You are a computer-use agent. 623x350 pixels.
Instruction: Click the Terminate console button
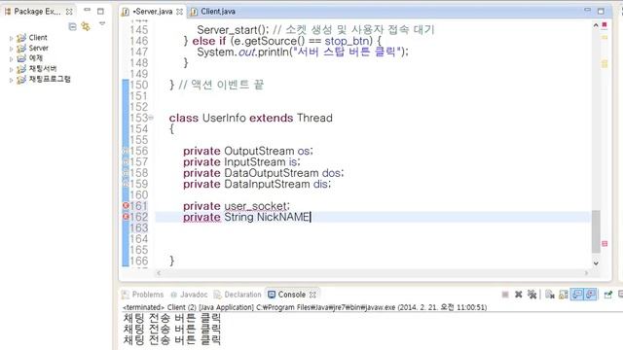click(x=505, y=295)
